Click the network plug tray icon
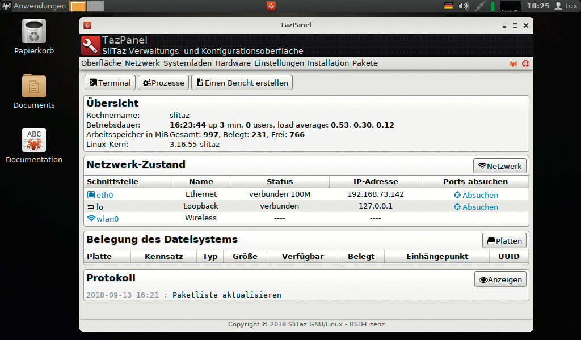The width and height of the screenshot is (581, 340). point(480,6)
